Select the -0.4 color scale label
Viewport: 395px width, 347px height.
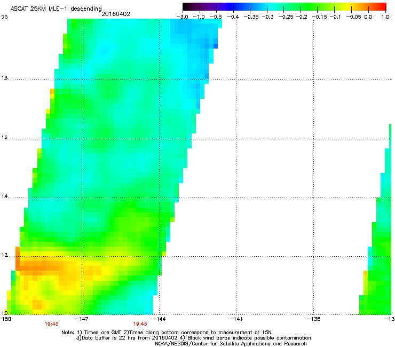click(x=233, y=17)
